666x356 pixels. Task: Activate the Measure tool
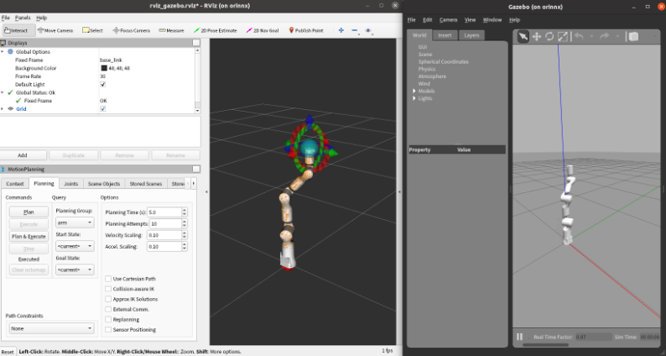(x=171, y=30)
